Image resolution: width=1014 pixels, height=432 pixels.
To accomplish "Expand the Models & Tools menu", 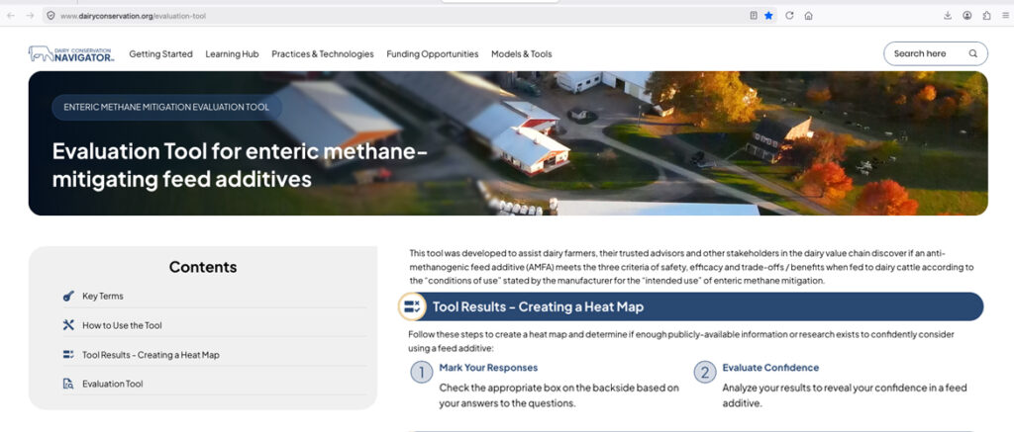I will click(521, 54).
